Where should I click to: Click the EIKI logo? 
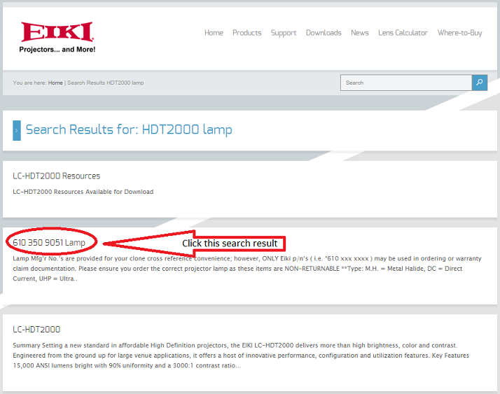[57, 31]
